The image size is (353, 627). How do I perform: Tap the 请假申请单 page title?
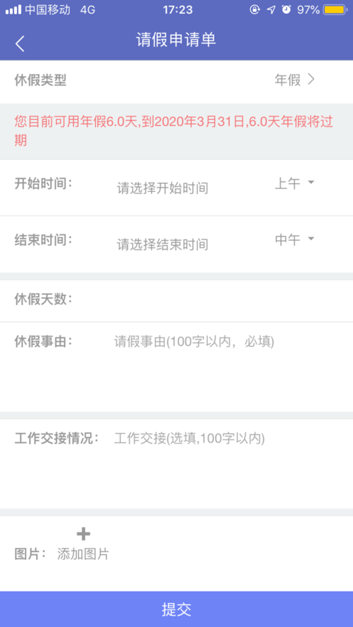pyautogui.click(x=176, y=40)
